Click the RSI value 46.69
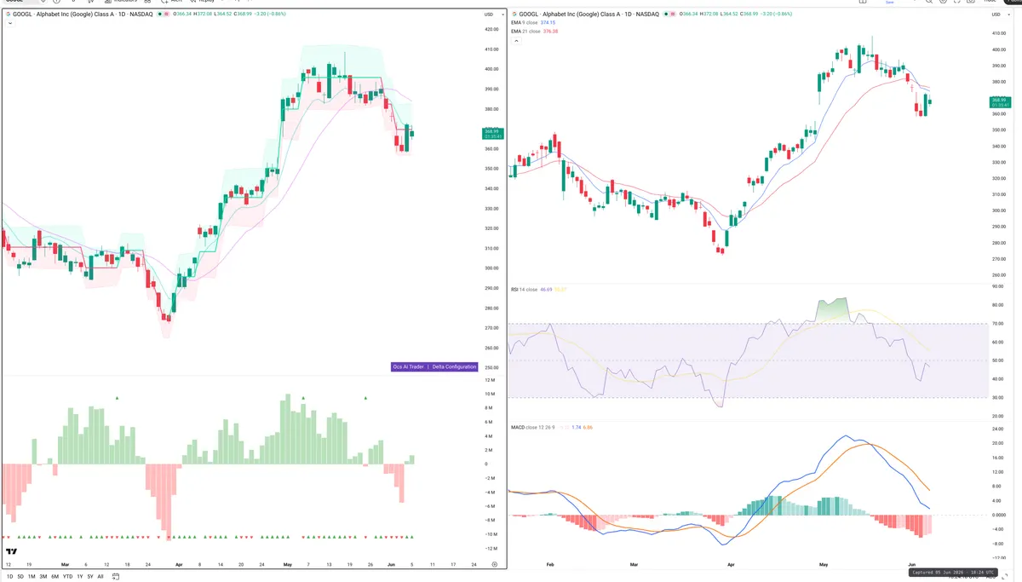1022x582 pixels. click(x=548, y=290)
